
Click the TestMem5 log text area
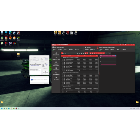click(36, 72)
